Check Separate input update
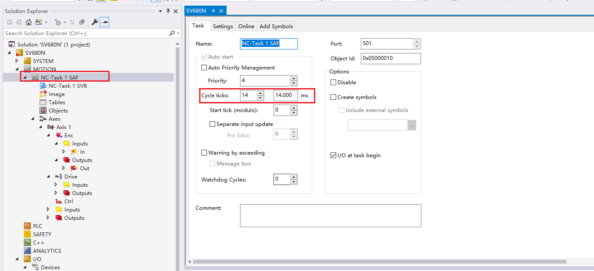The image size is (594, 271). 212,124
